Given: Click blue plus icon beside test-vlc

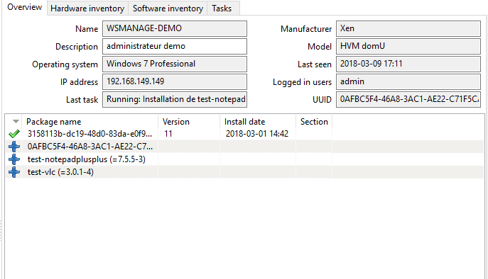Looking at the screenshot, I should coord(14,172).
